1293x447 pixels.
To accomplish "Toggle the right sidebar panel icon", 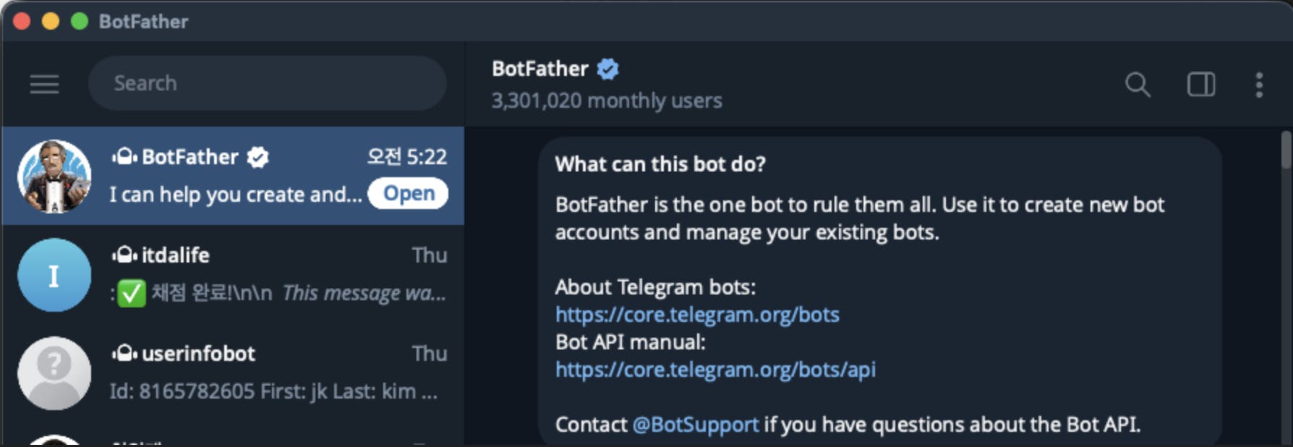I will tap(1200, 85).
